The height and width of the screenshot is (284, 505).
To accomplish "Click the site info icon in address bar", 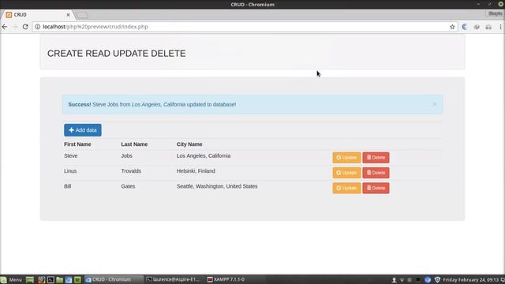I will tap(38, 27).
